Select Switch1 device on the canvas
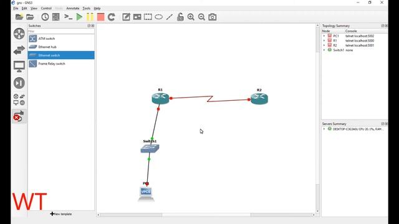The width and height of the screenshot is (399, 224). pyautogui.click(x=150, y=149)
